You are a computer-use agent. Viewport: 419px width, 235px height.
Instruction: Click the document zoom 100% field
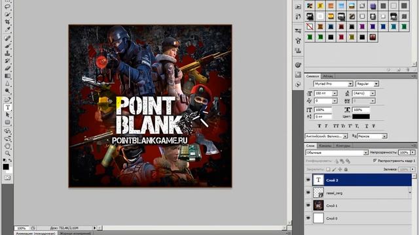(x=22, y=228)
